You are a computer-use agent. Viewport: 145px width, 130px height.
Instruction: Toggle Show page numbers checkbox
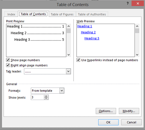8,60
